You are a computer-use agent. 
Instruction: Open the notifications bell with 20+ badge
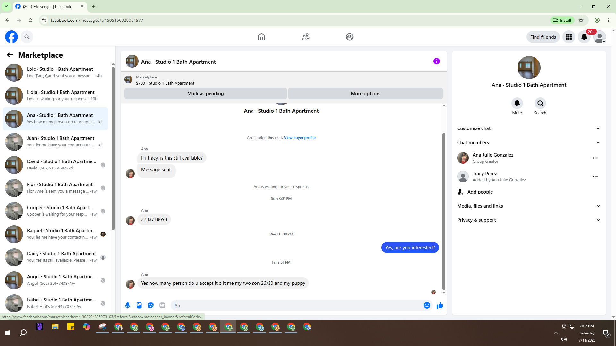[584, 37]
